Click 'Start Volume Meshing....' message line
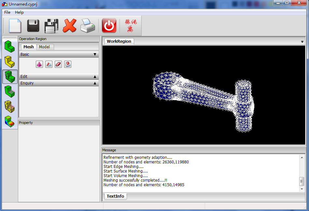Image resolution: width=309 pixels, height=211 pixels. point(126,176)
